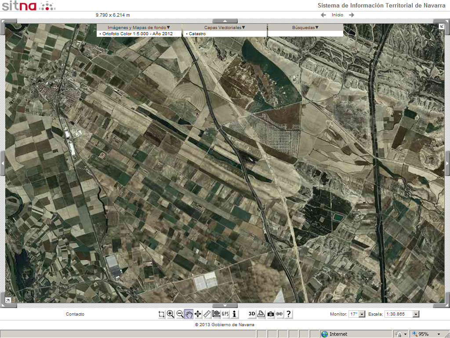Open the Búsquedas menu
The image size is (450, 338).
point(305,27)
